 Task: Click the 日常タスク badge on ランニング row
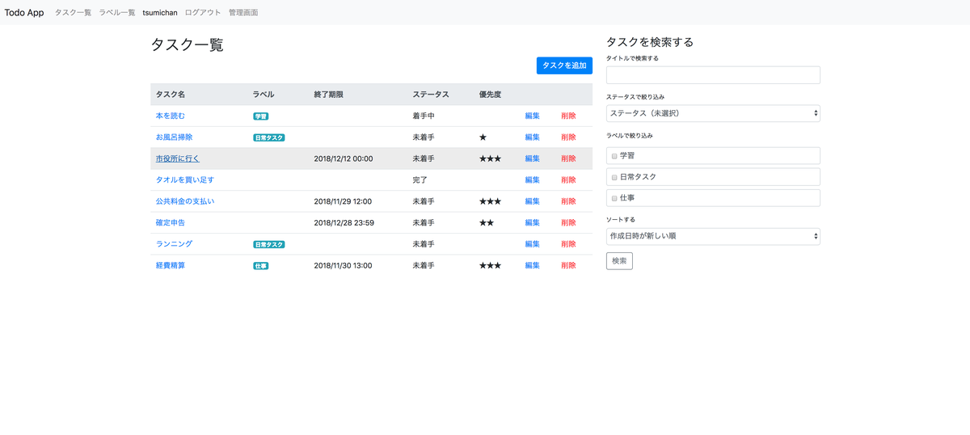(268, 244)
